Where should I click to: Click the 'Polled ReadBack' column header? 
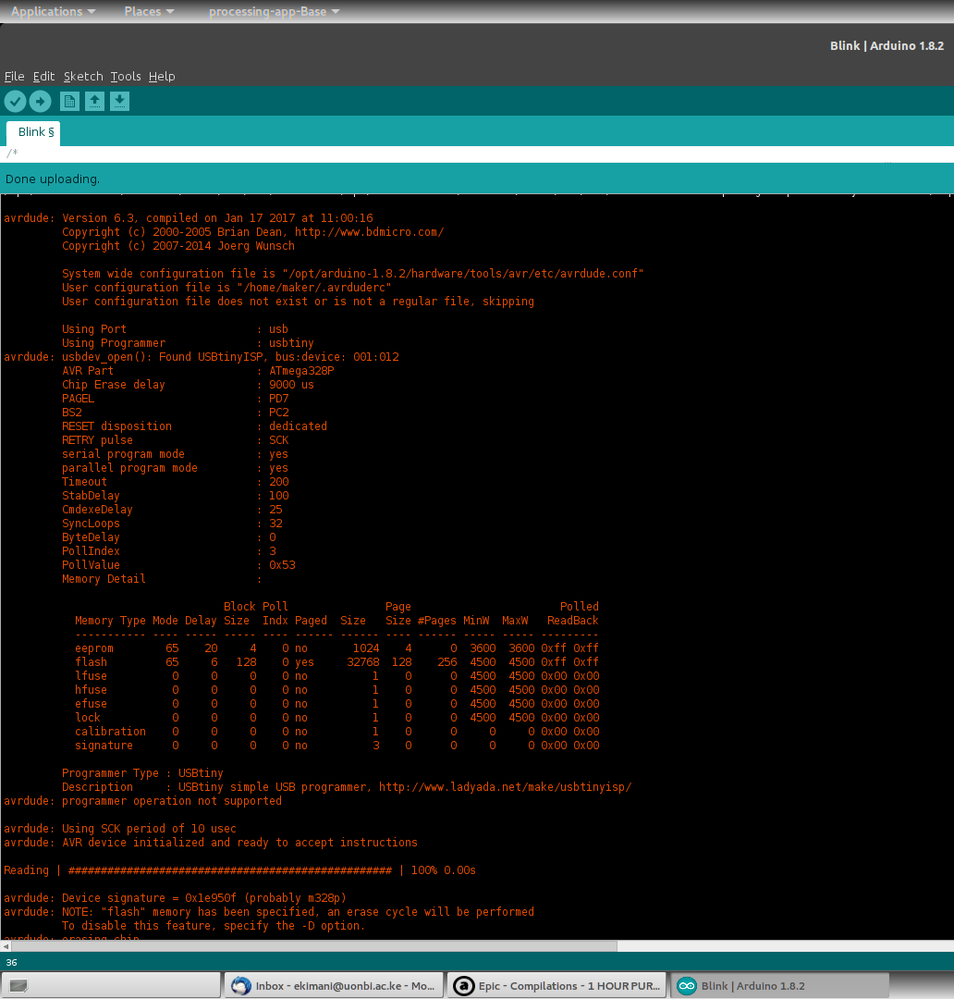573,613
